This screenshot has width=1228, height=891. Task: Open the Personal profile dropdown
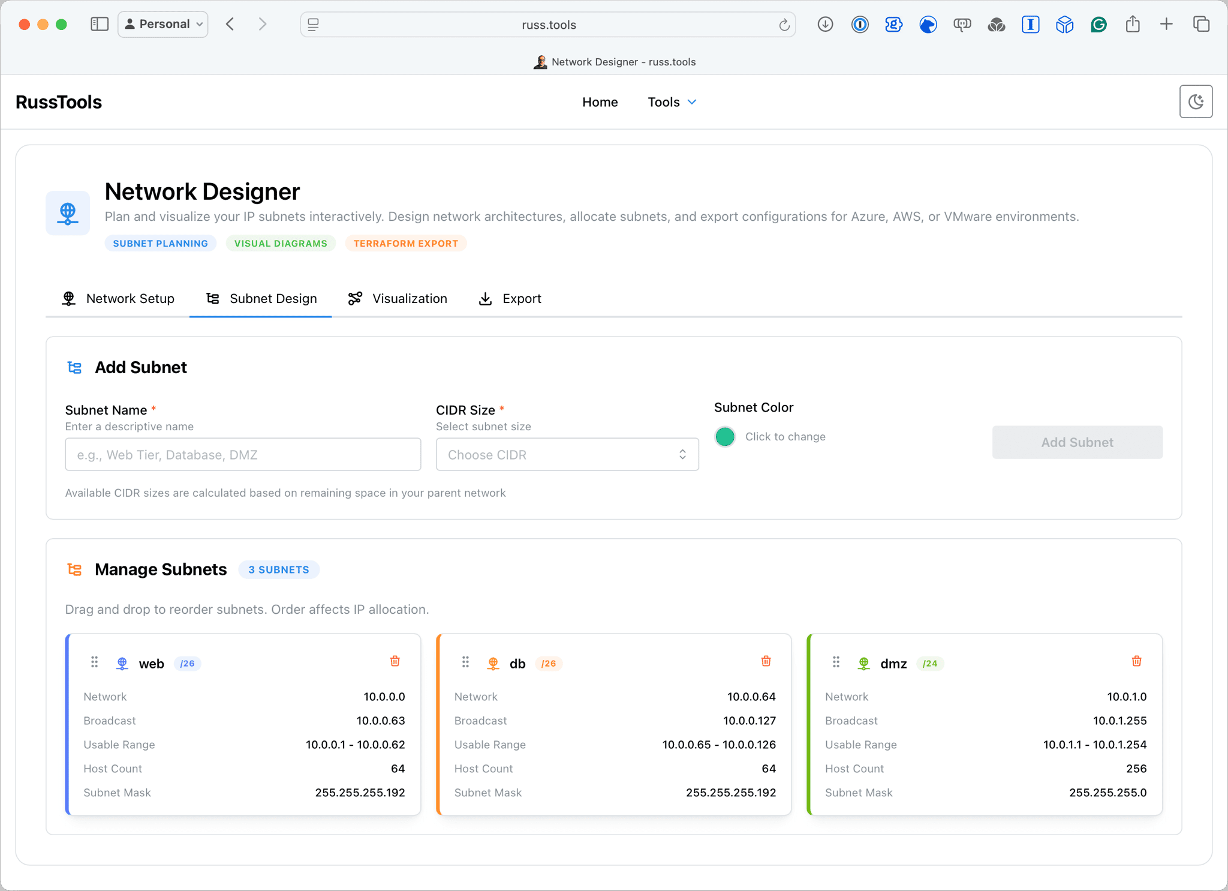tap(163, 25)
